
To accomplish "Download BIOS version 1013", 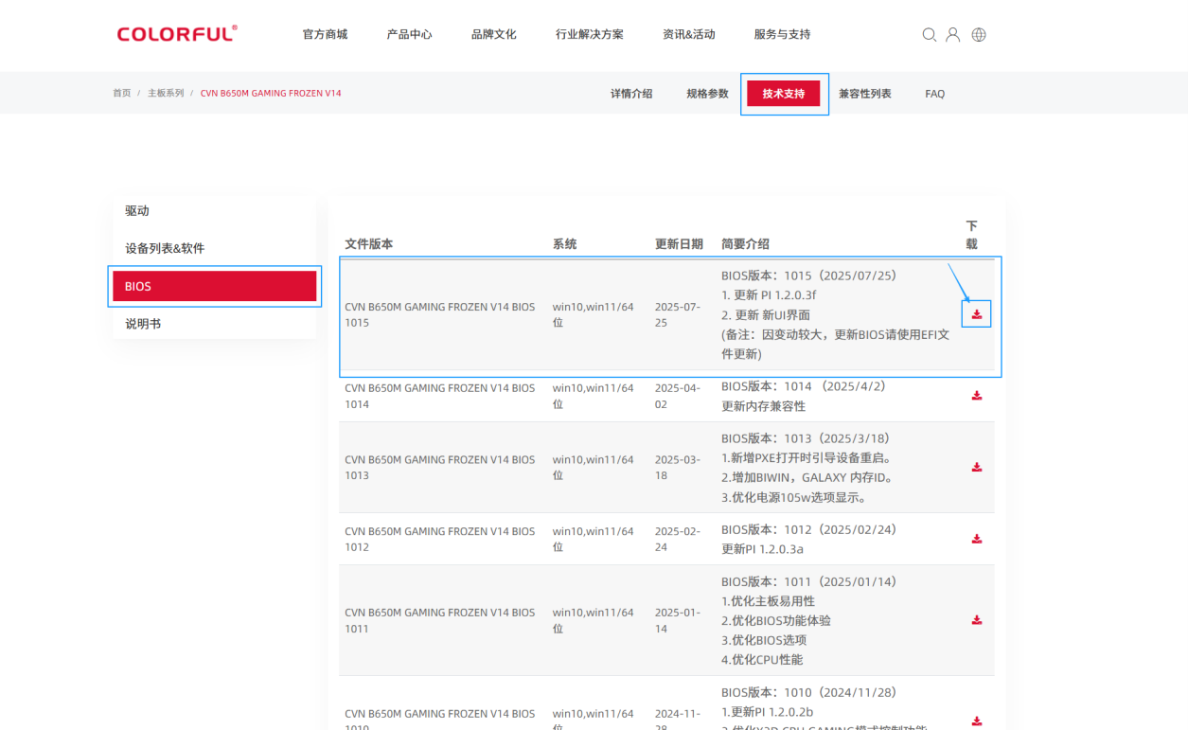I will (976, 467).
